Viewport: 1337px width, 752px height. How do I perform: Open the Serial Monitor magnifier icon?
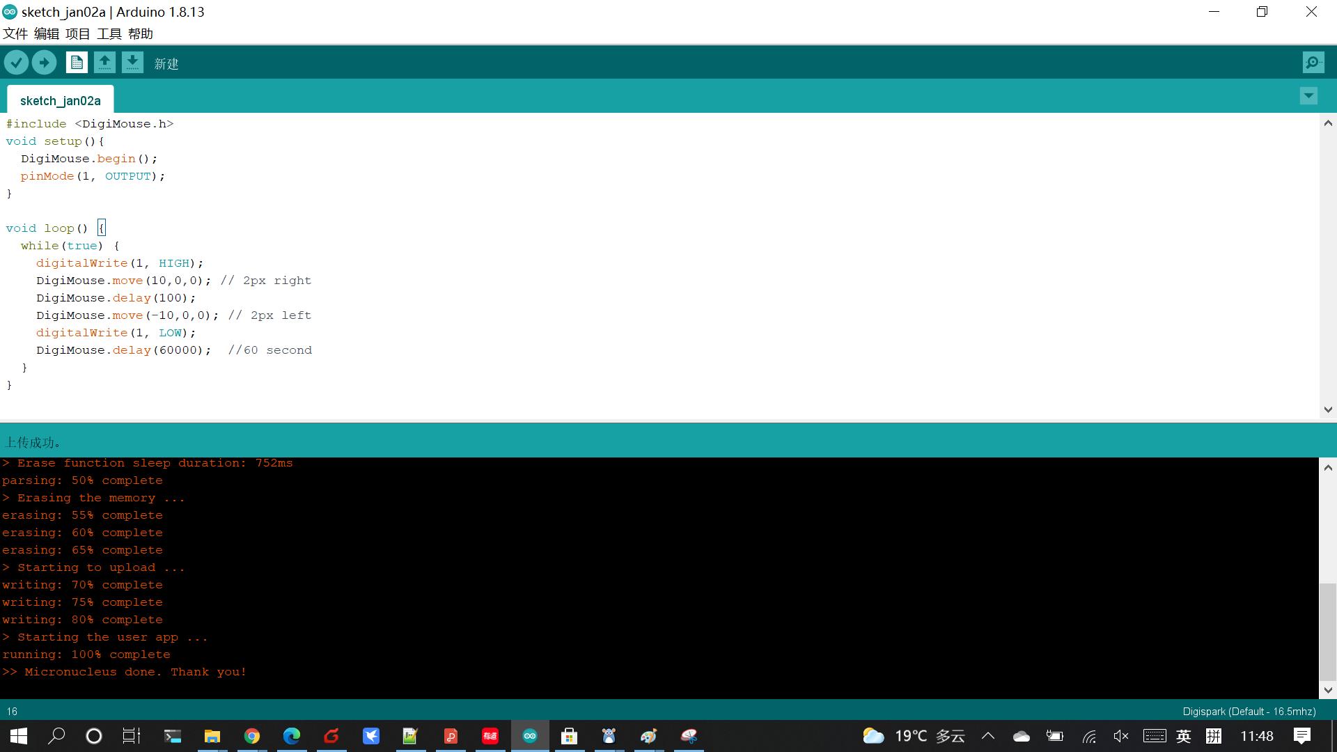1313,63
